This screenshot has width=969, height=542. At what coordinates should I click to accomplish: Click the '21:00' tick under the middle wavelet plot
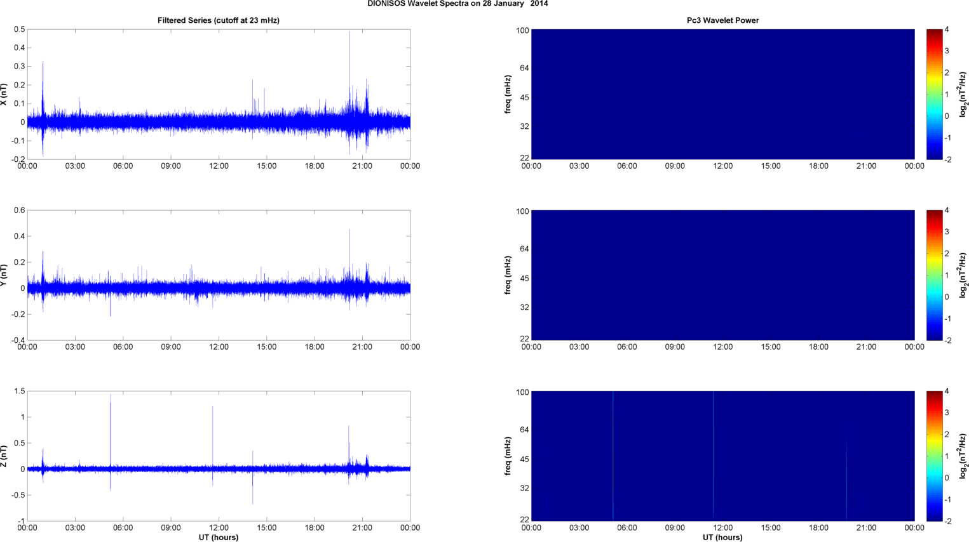(867, 347)
